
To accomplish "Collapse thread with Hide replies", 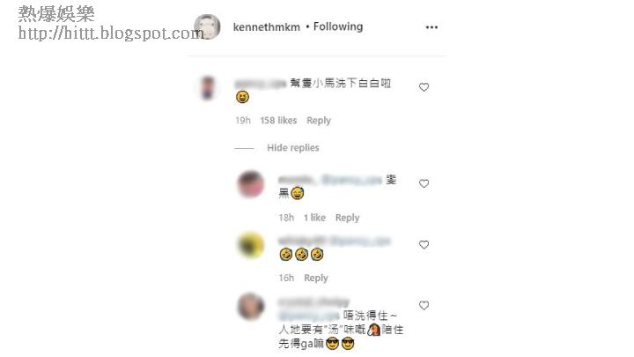I will [x=293, y=148].
